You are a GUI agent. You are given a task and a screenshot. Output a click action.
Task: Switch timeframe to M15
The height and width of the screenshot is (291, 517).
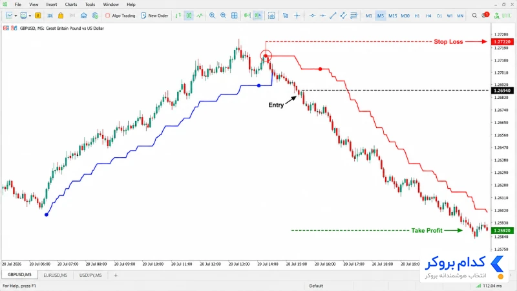coord(392,16)
